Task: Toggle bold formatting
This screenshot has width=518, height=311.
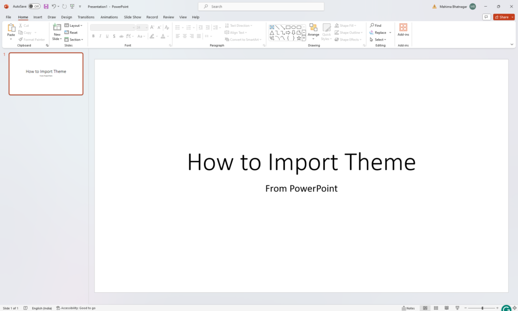Action: (x=93, y=36)
